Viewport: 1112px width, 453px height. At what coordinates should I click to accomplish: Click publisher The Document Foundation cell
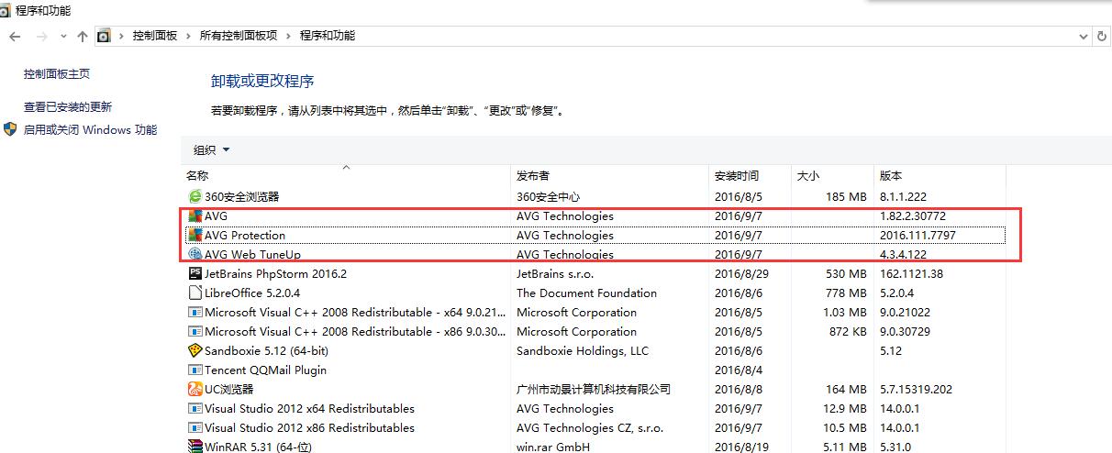pos(586,293)
